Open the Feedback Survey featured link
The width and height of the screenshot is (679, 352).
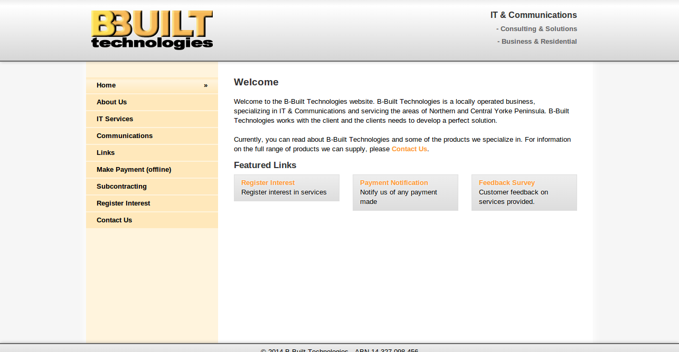(x=507, y=183)
